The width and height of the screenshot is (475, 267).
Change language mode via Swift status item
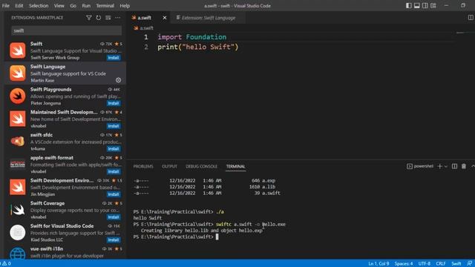click(456, 263)
